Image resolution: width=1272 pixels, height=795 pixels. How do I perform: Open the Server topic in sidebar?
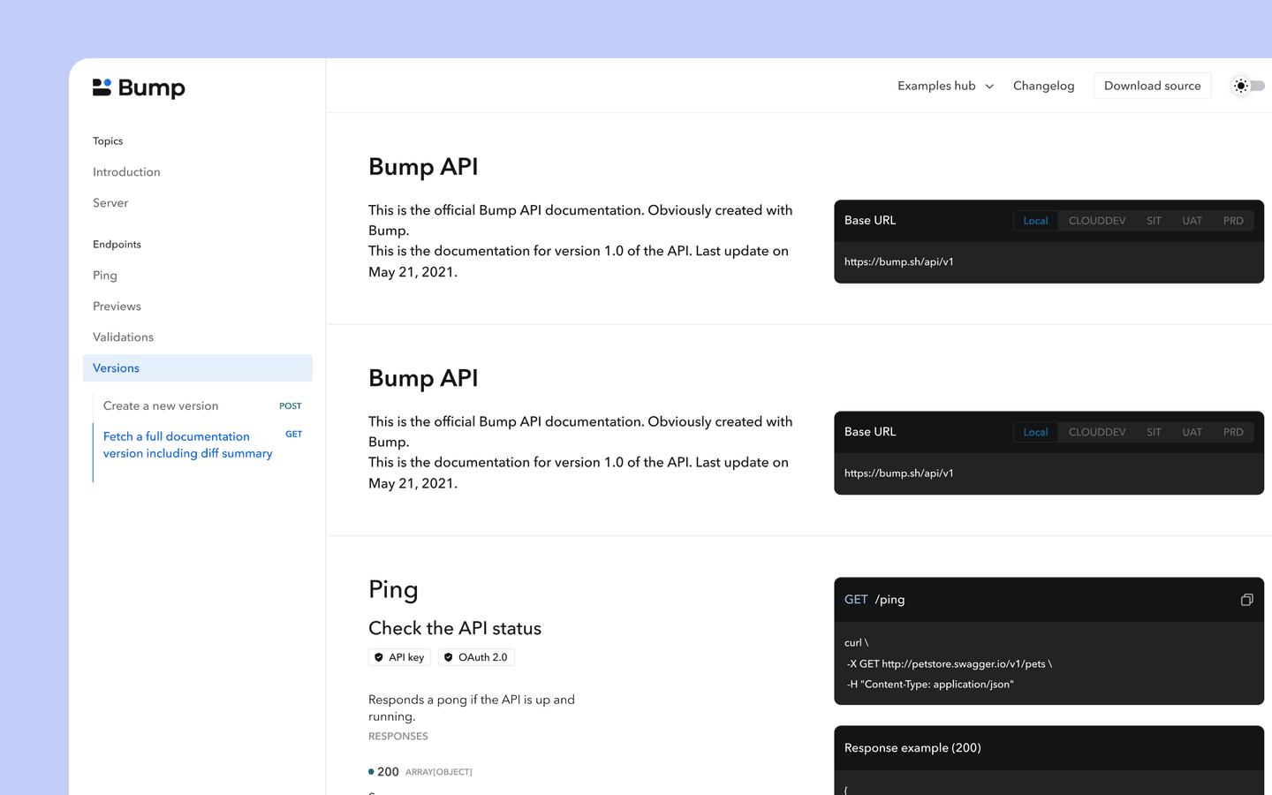coord(110,203)
